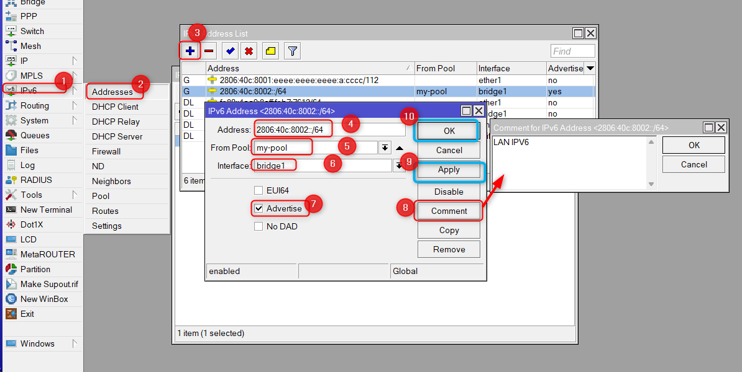This screenshot has height=372, width=742.
Task: Click the blue checkmark Enable icon
Action: (x=231, y=51)
